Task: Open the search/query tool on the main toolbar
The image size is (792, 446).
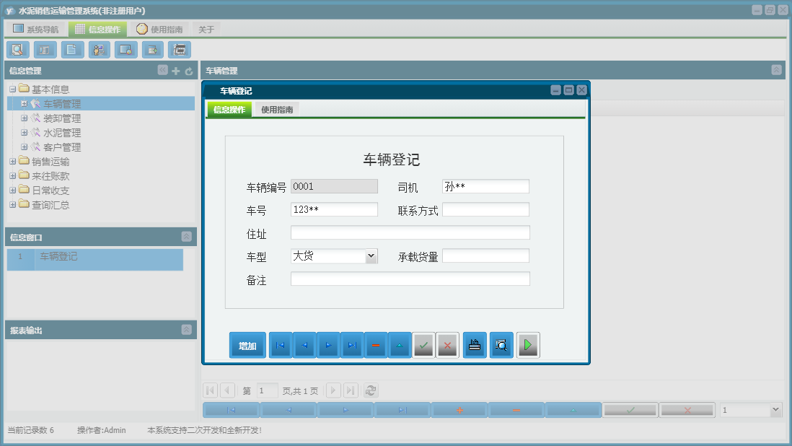Action: point(17,50)
